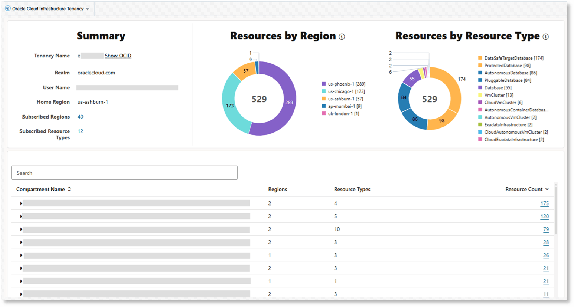Click the Show OCID link
Viewport: 574px width, 307px height.
(x=118, y=56)
